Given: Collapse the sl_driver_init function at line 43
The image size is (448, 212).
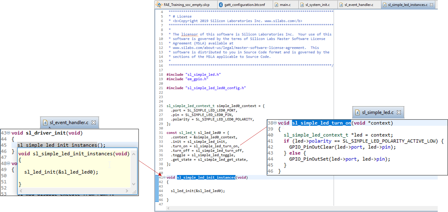Looking at the screenshot, I should pos(8,133).
